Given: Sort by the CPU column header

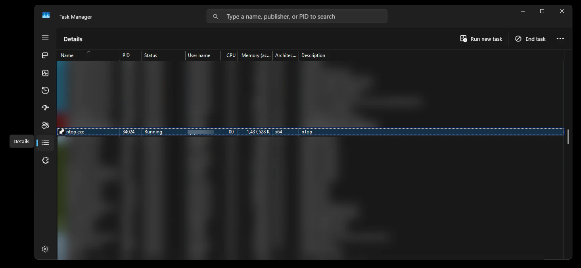Looking at the screenshot, I should [229, 55].
